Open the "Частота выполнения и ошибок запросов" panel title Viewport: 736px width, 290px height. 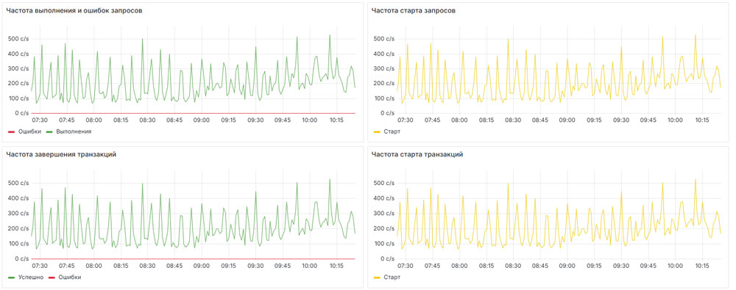[74, 10]
